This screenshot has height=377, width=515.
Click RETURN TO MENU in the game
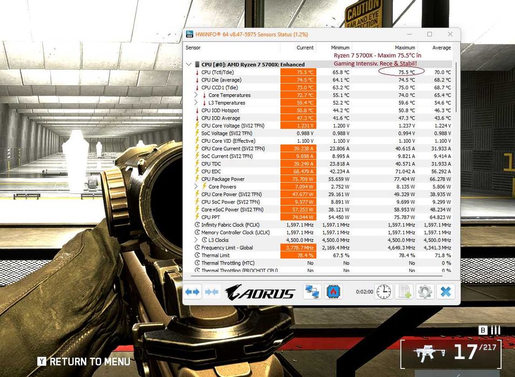pyautogui.click(x=90, y=361)
